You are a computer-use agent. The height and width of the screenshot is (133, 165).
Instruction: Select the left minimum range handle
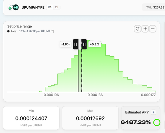(76, 44)
